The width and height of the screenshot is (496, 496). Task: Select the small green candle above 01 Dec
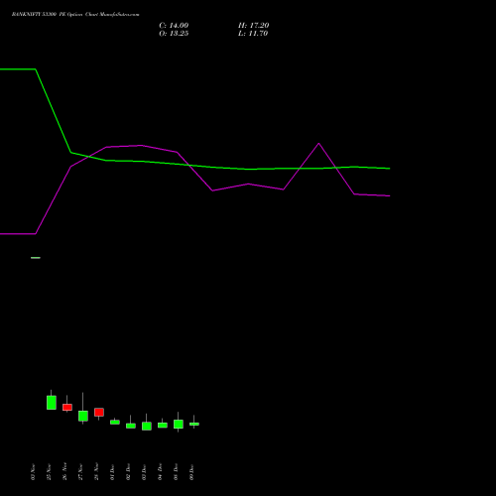click(x=115, y=422)
